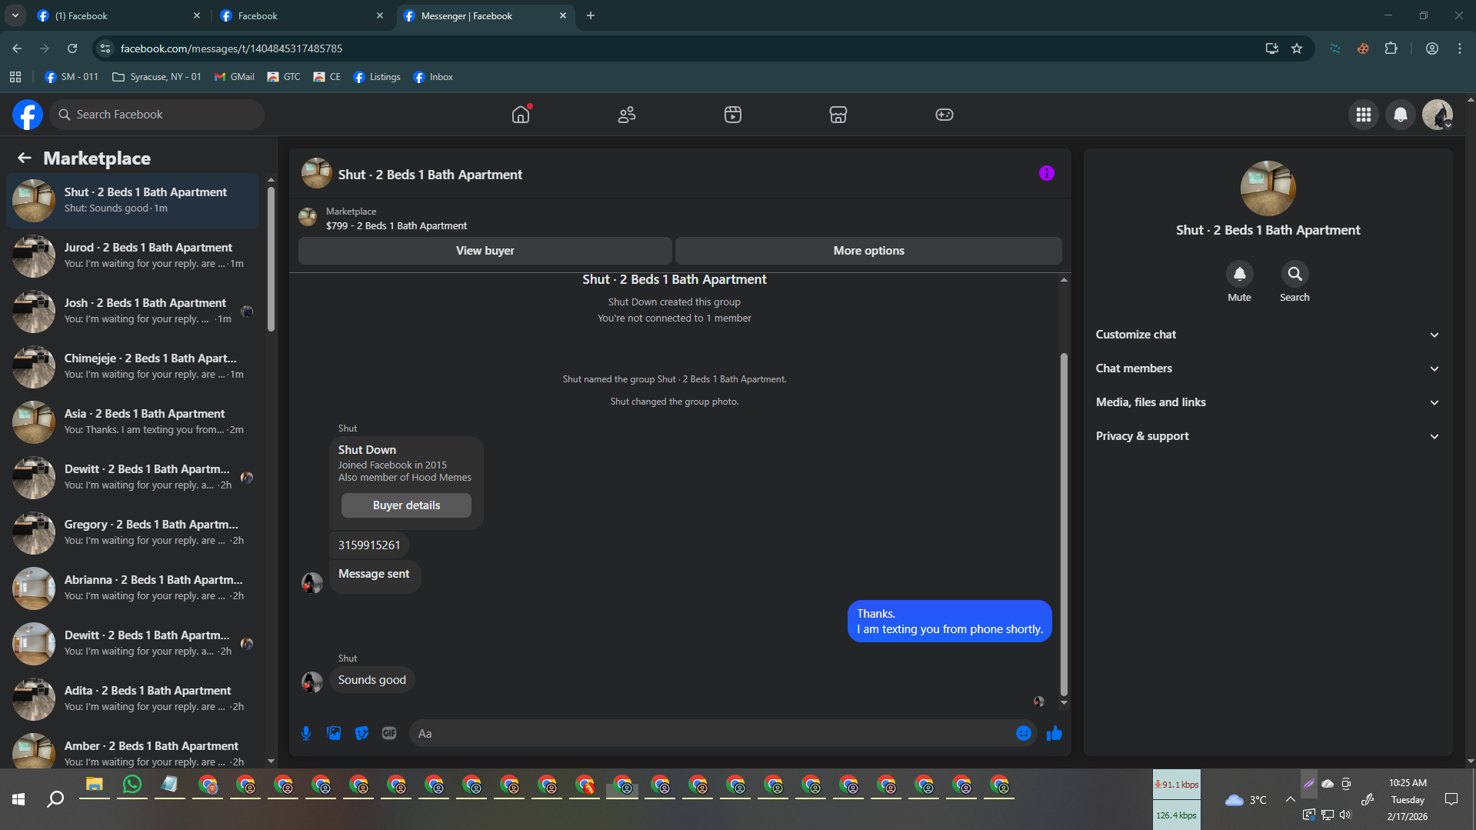
Task: Open the Facebook menu grid icon
Action: 1364,115
